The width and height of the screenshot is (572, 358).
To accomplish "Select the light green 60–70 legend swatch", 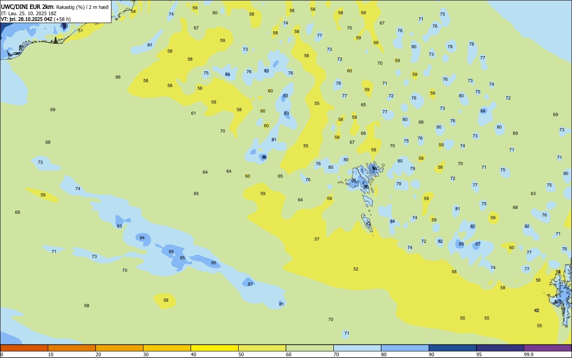I will click(x=310, y=348).
